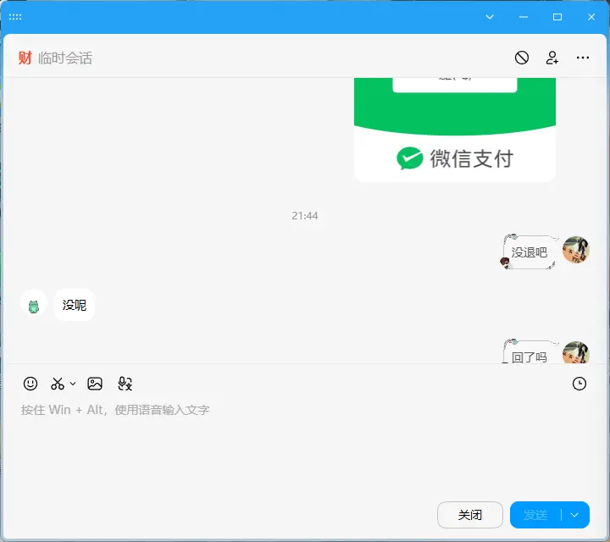
Task: Open the emoji picker
Action: coord(30,384)
